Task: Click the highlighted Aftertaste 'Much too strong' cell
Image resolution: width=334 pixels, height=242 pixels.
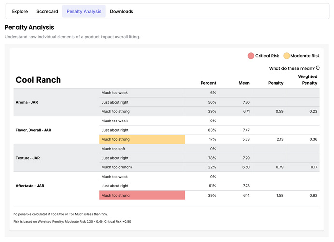Action: tap(142, 195)
